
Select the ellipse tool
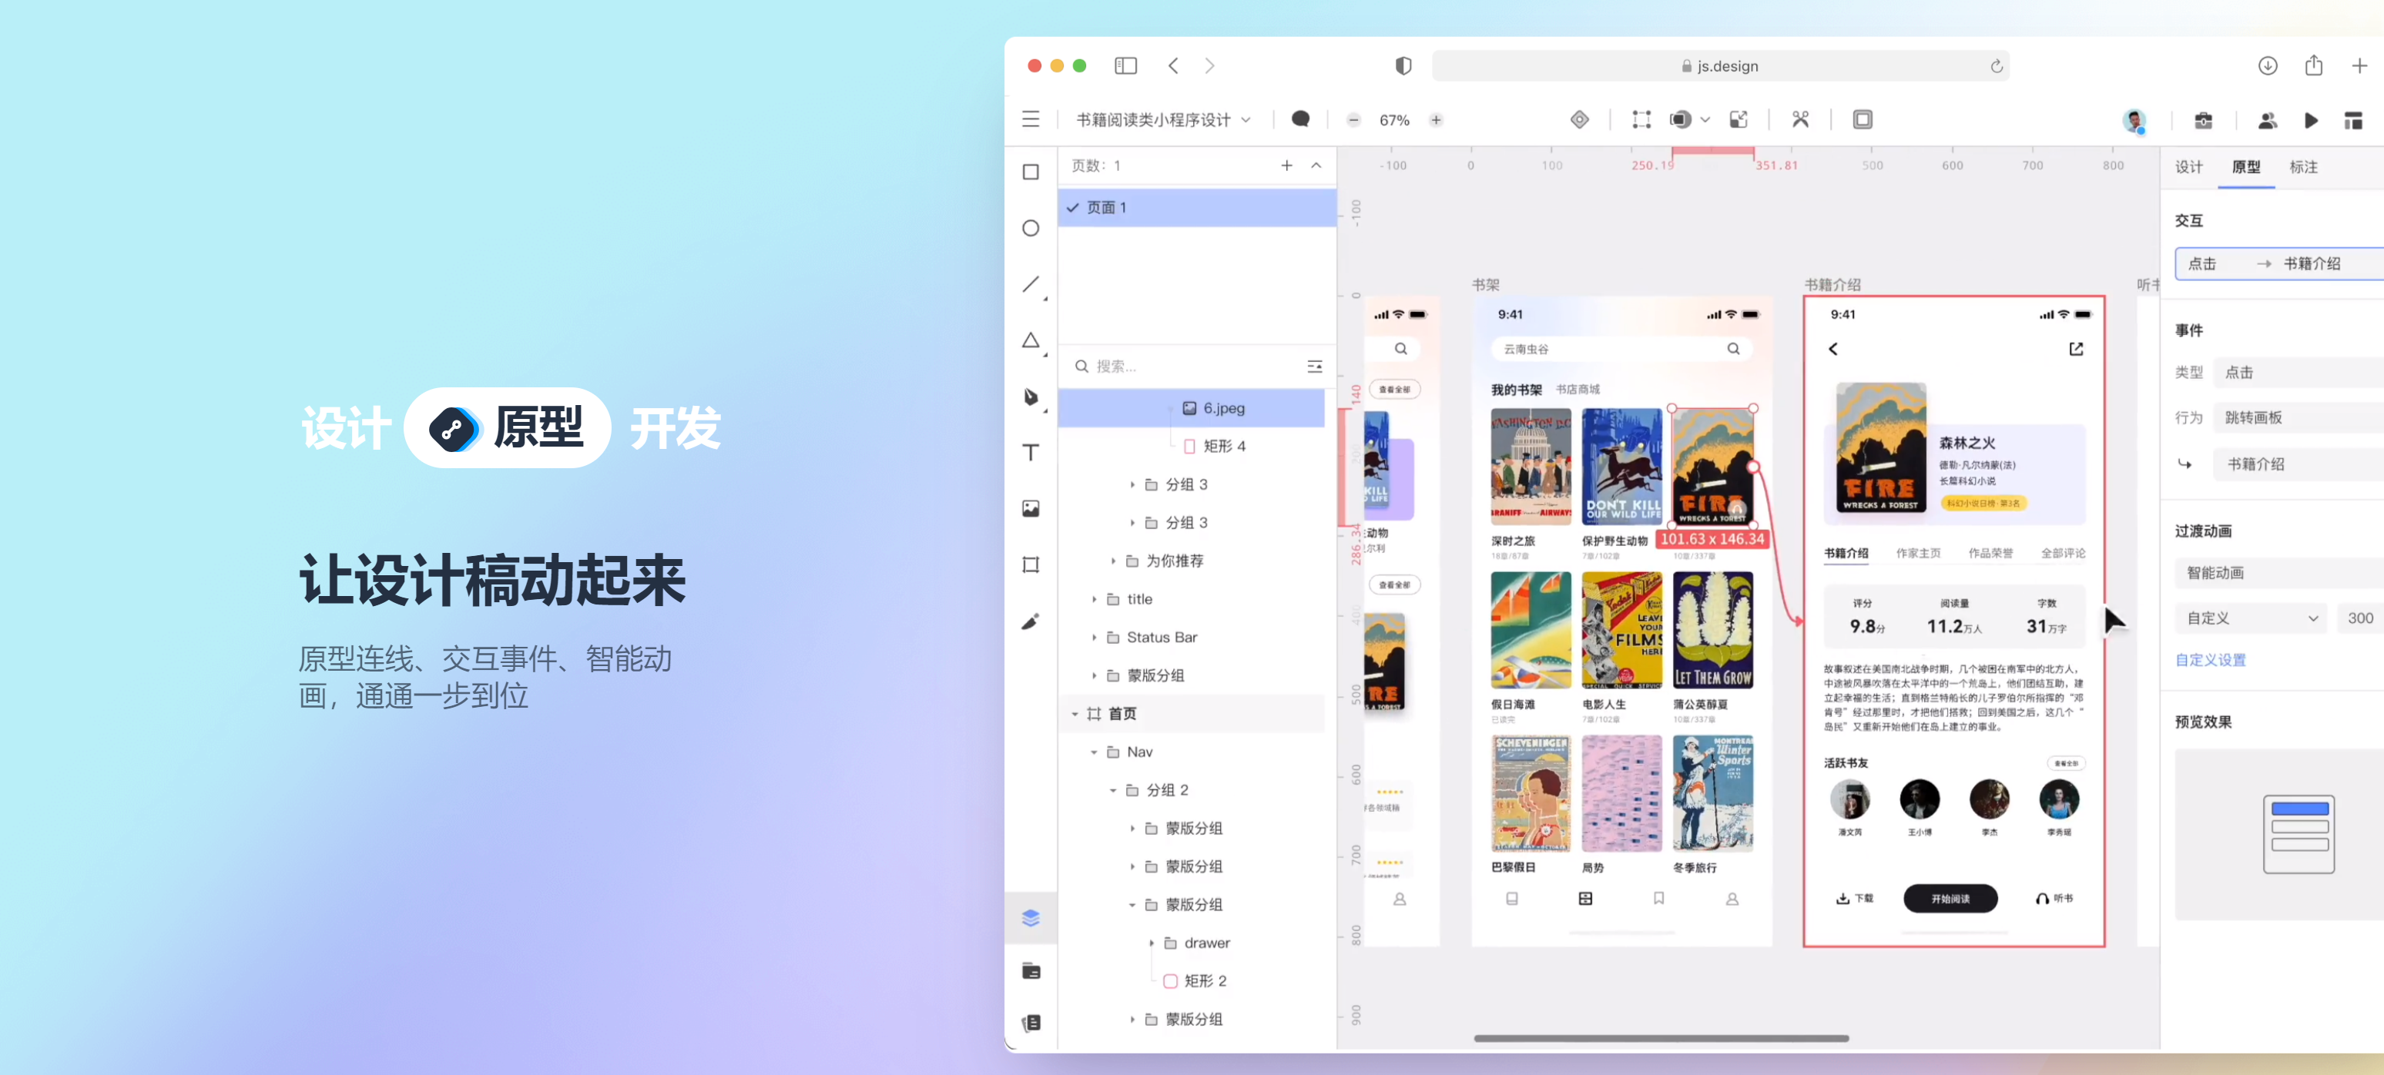[1030, 229]
